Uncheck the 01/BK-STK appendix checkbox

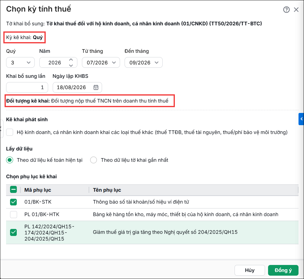pos(13,202)
